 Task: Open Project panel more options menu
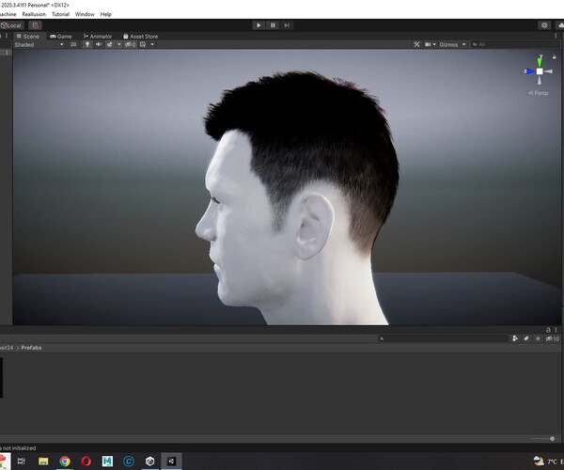(556, 330)
